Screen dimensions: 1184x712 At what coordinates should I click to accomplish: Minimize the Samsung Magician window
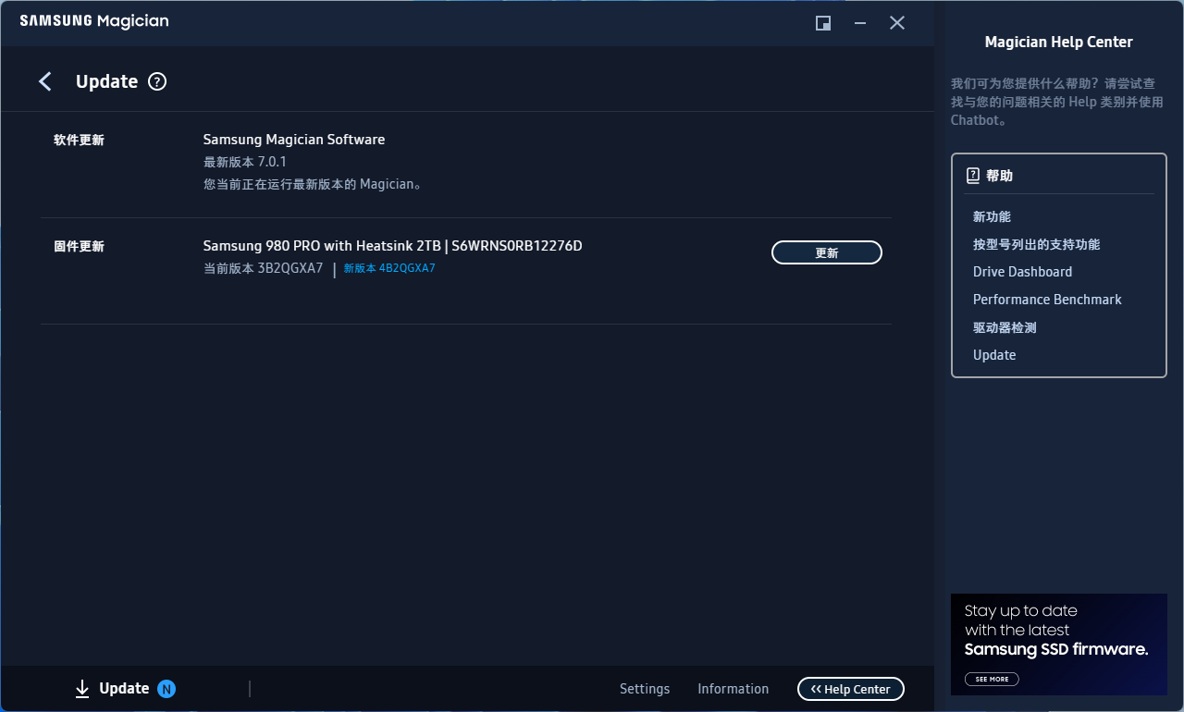point(860,23)
